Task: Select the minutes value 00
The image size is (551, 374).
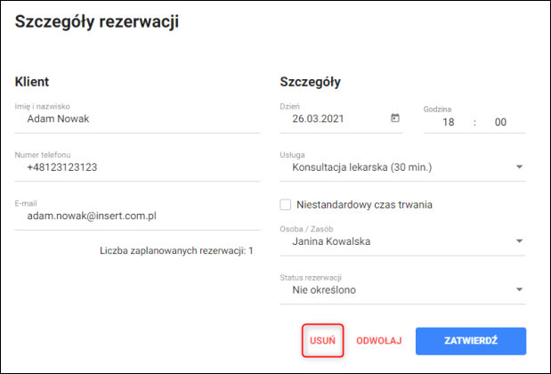Action: (500, 122)
